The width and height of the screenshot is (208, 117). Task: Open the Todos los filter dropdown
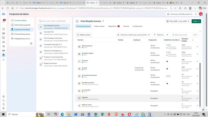[x=161, y=35]
